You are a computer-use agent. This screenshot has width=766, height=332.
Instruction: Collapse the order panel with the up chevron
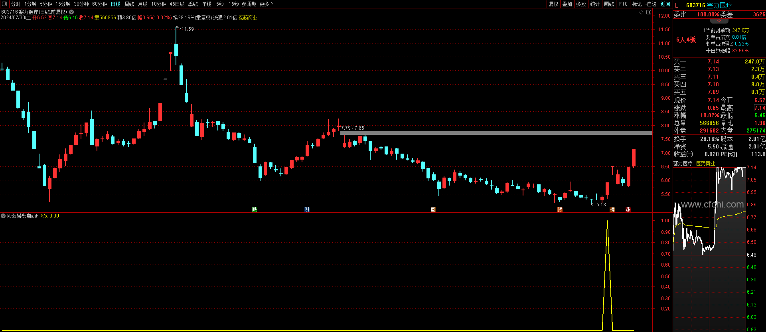pyautogui.click(x=719, y=21)
